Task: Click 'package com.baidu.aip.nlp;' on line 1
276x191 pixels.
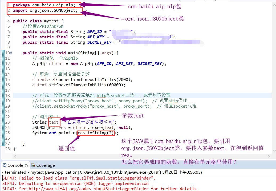Action: click(44, 5)
